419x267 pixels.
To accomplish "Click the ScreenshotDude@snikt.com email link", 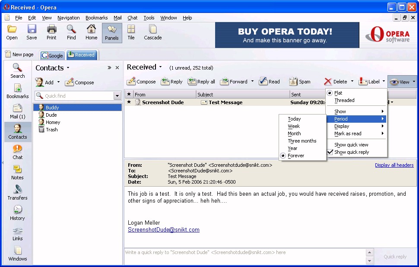I will click(x=163, y=230).
